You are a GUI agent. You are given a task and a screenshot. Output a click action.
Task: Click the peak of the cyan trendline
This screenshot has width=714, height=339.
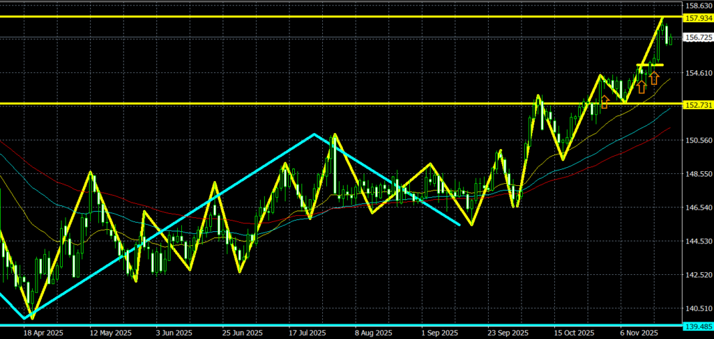314,134
